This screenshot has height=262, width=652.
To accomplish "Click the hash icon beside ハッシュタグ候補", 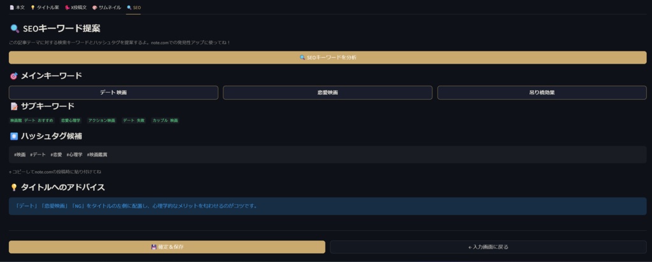I will pos(14,136).
